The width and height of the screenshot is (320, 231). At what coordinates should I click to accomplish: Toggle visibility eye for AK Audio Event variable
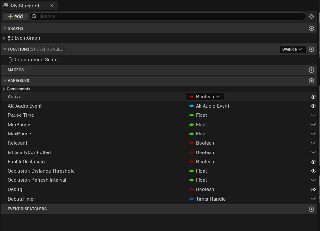pyautogui.click(x=313, y=106)
